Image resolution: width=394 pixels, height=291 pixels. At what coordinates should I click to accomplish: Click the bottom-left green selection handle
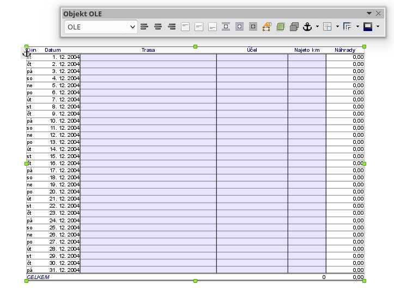tap(26, 281)
